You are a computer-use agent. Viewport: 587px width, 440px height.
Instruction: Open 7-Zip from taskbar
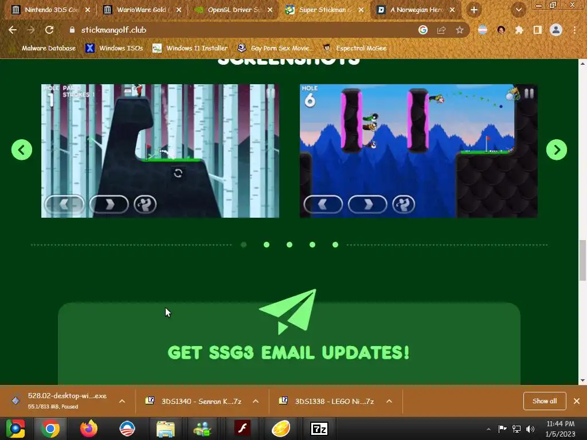319,429
